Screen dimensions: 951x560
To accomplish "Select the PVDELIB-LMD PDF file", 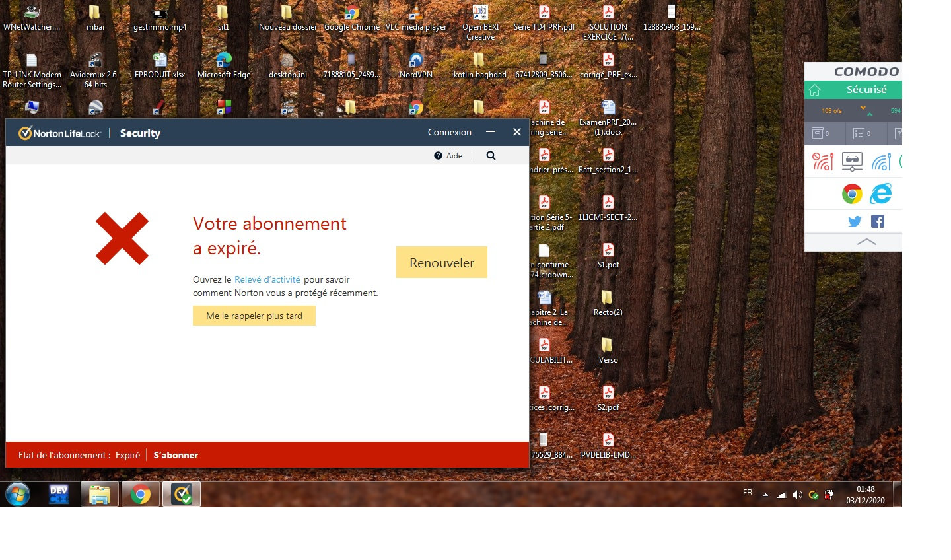I will coord(608,446).
